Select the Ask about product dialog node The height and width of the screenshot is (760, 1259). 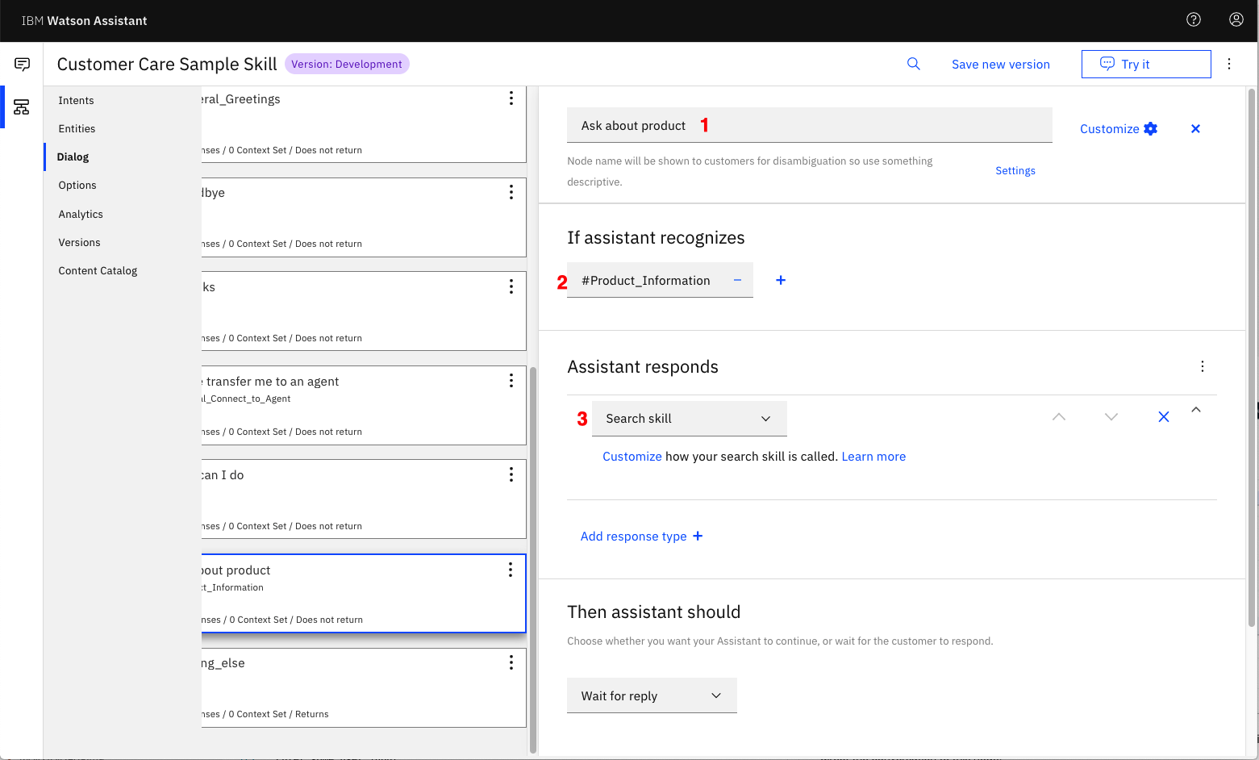point(364,593)
